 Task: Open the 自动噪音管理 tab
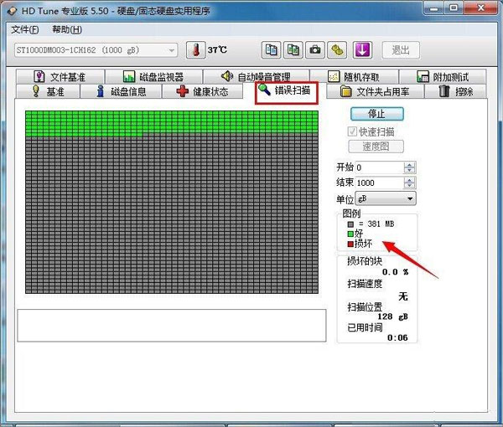tap(256, 77)
